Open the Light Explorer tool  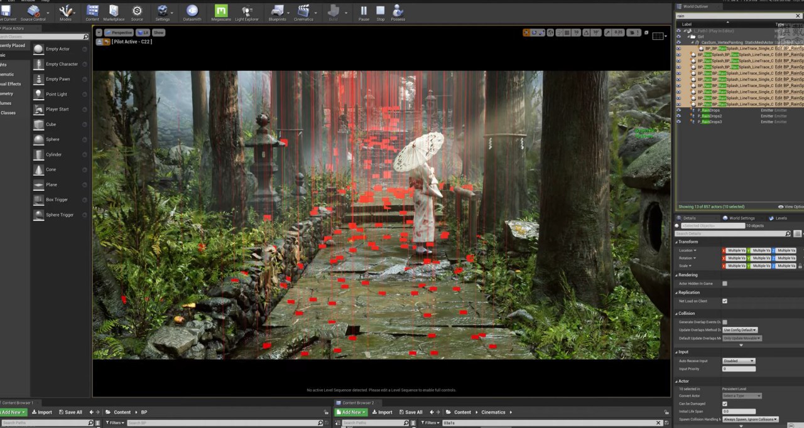click(x=247, y=11)
